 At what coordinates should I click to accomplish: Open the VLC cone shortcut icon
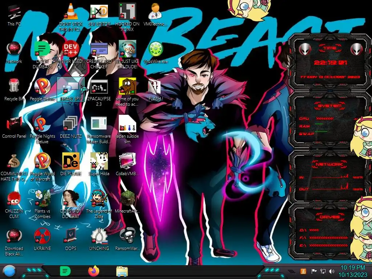(71, 17)
